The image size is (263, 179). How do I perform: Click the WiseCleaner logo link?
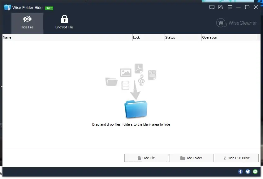[x=236, y=23]
